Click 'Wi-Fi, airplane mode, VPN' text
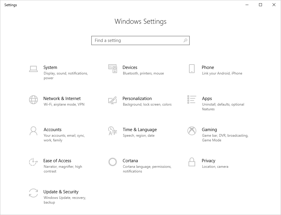The image size is (281, 215). click(x=64, y=104)
